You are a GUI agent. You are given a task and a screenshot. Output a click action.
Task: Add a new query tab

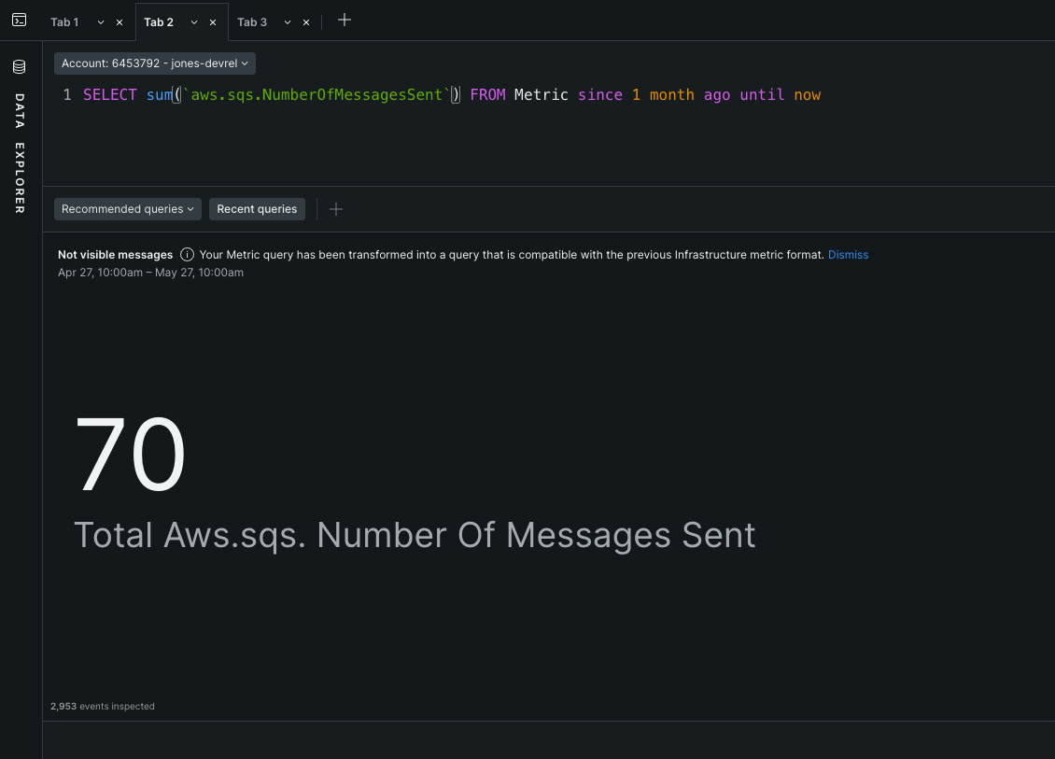344,21
